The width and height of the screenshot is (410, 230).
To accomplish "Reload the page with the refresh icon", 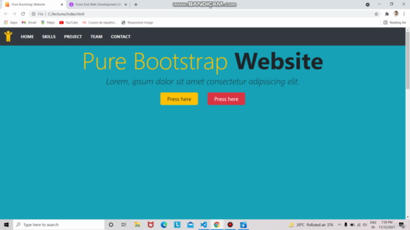I will pos(23,14).
